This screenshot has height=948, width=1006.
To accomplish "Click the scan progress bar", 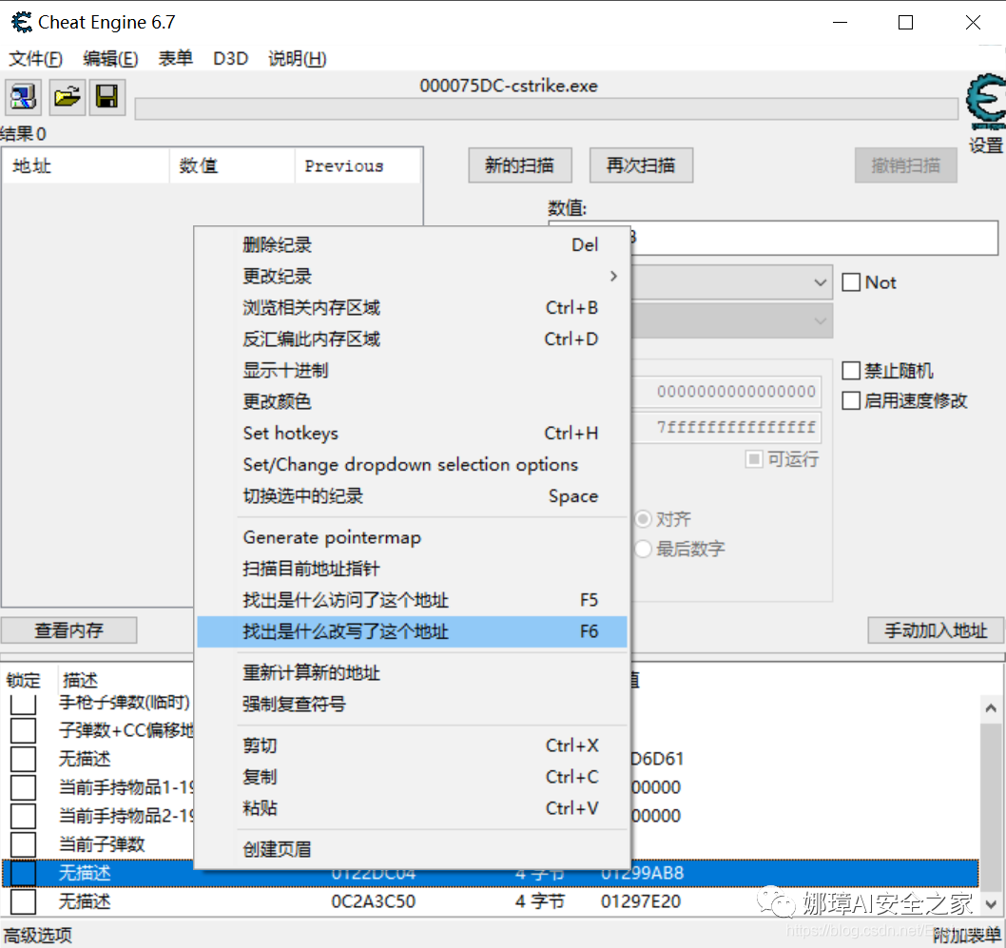I will 547,109.
